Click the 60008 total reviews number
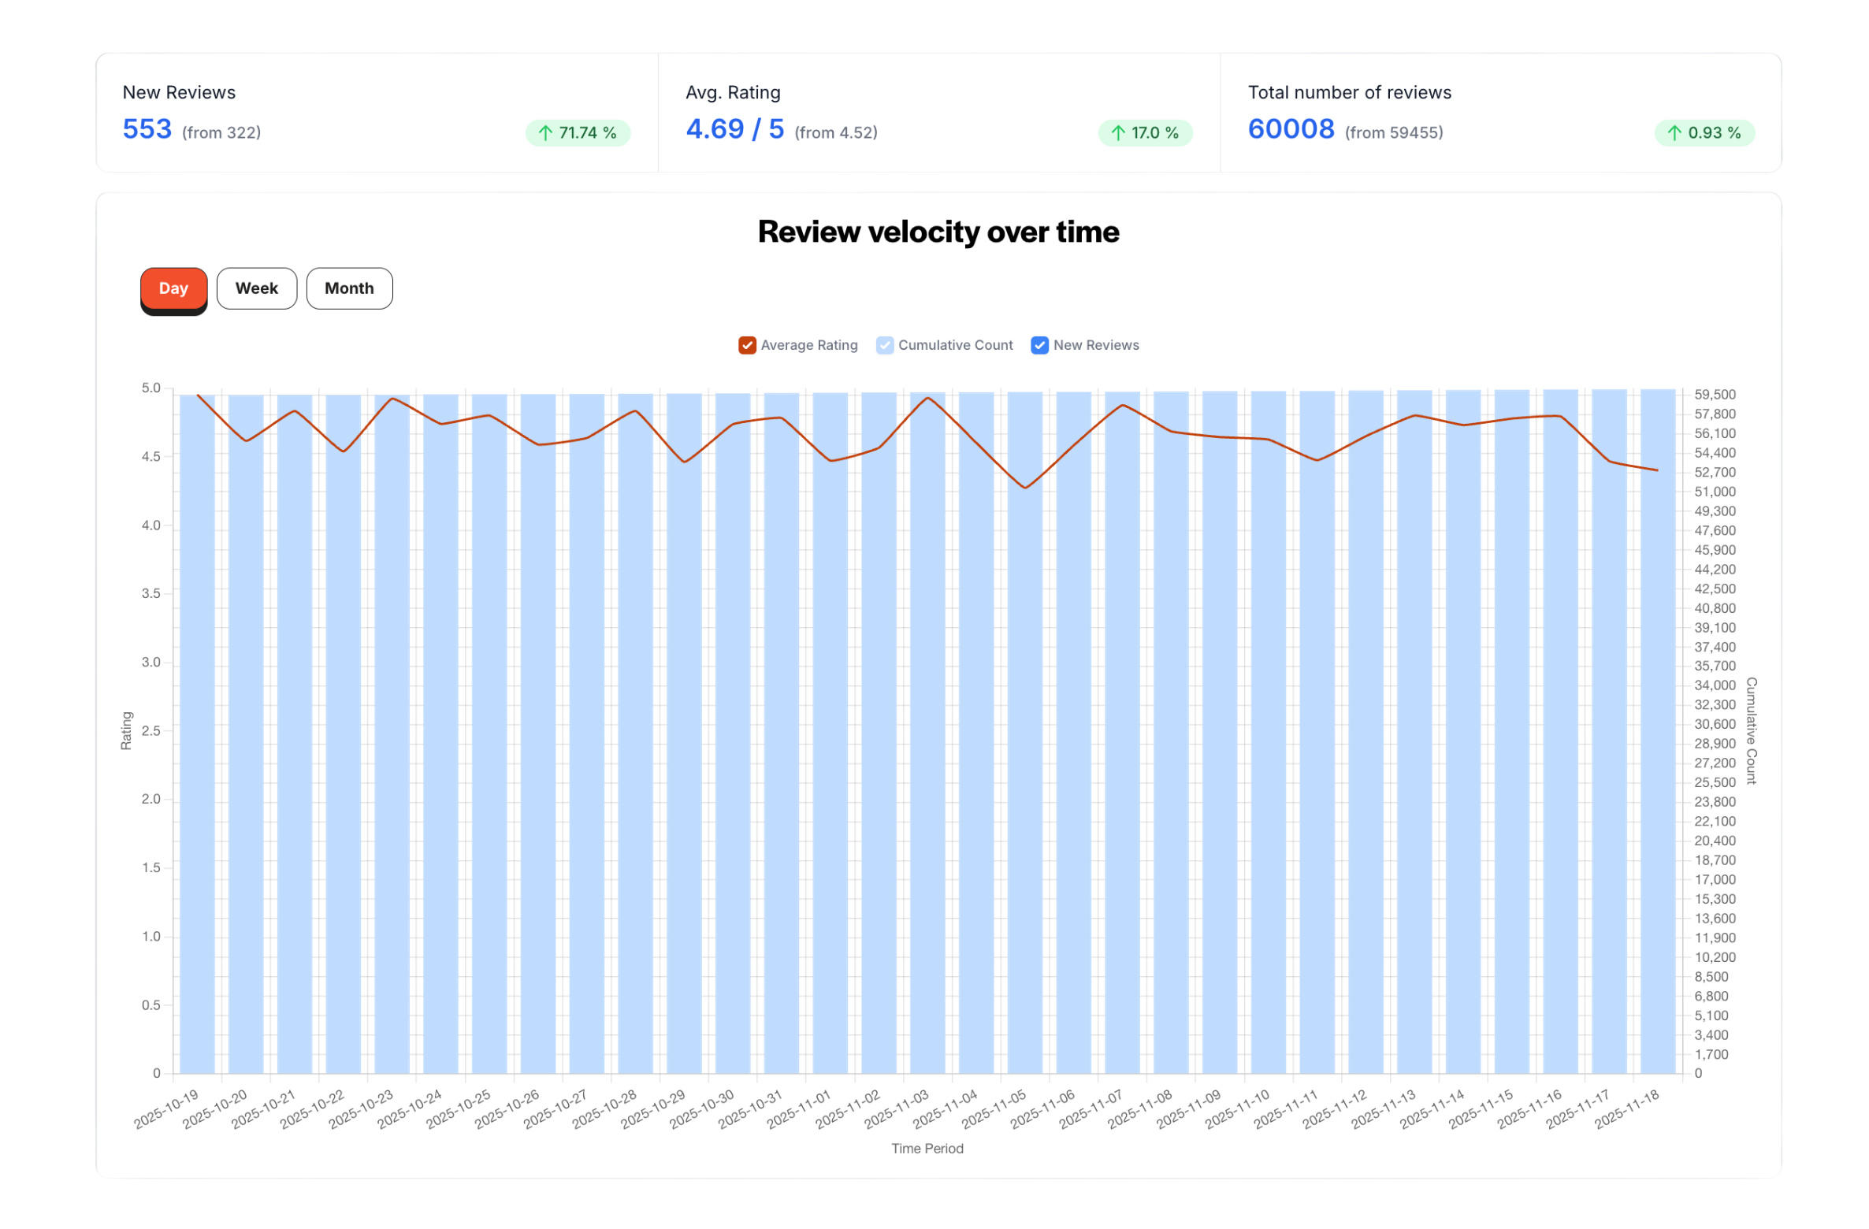1869x1229 pixels. [1291, 129]
